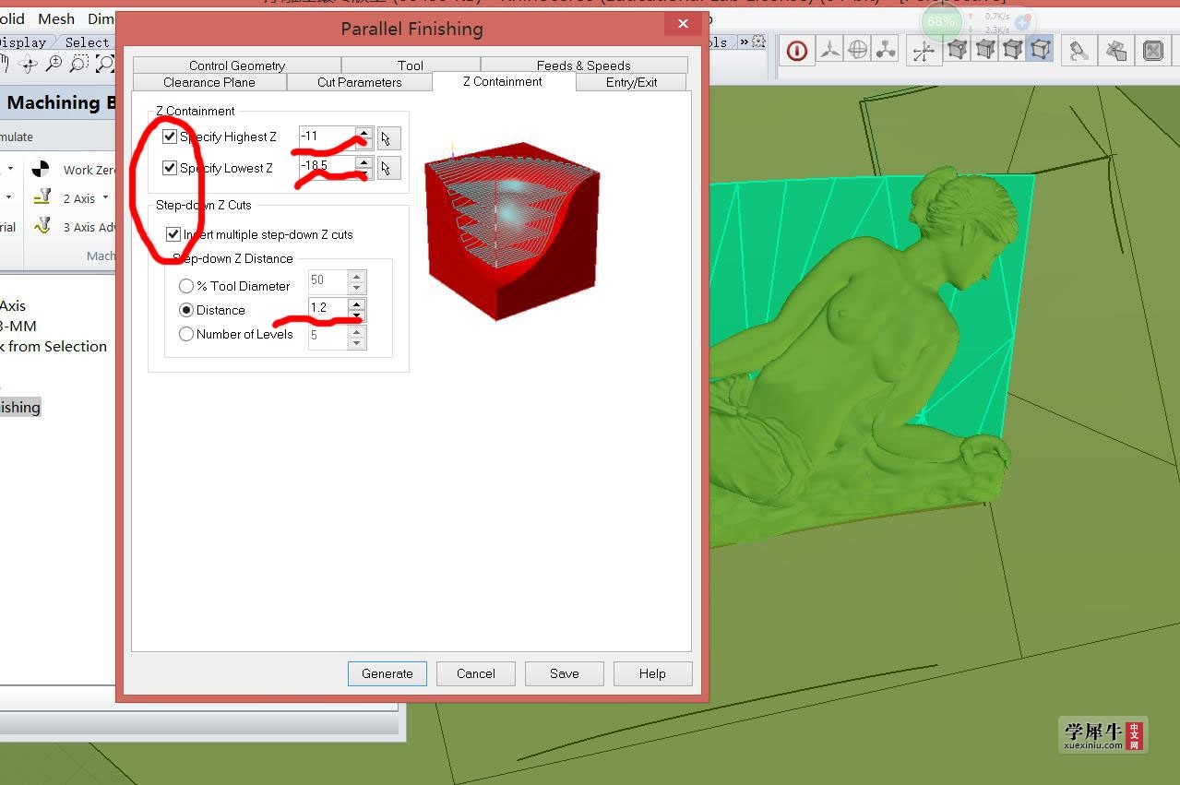Click the third cube view icon

pyautogui.click(x=1012, y=50)
